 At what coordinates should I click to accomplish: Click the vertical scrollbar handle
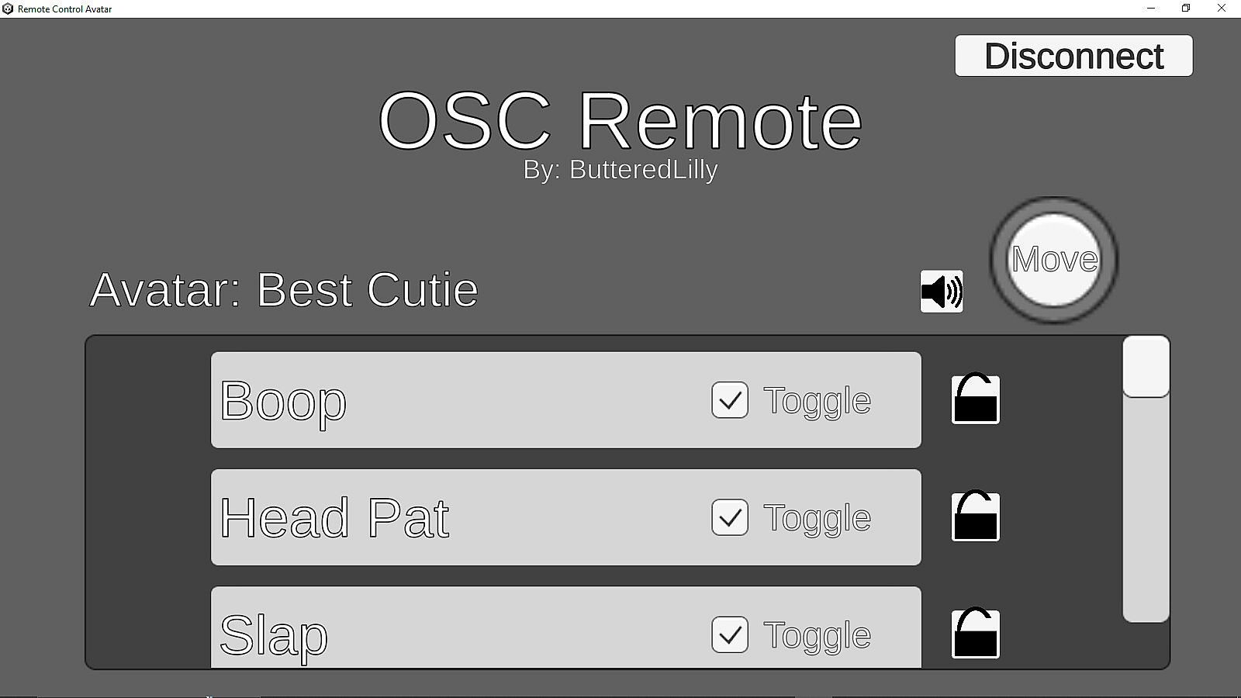[1146, 367]
